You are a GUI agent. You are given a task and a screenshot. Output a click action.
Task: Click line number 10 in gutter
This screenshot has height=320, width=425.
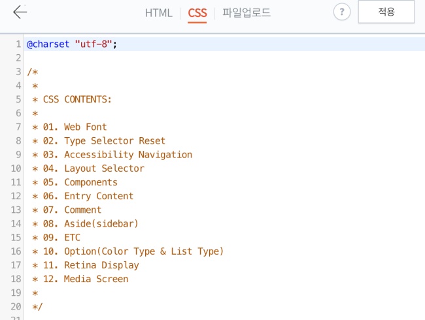[x=16, y=168]
